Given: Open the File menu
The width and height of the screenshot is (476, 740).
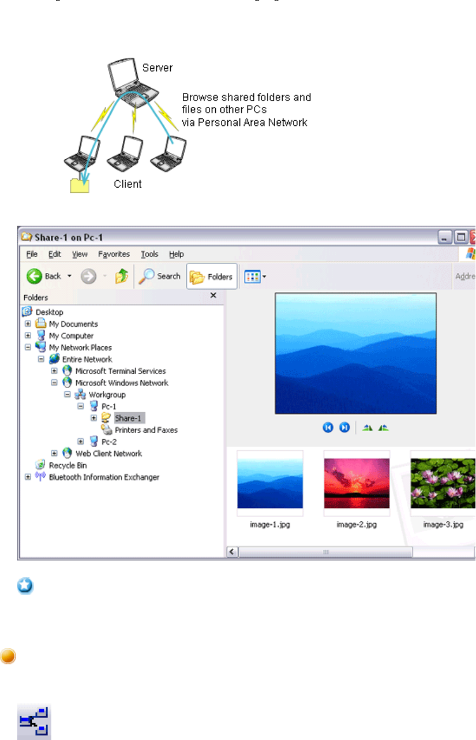Looking at the screenshot, I should (32, 254).
